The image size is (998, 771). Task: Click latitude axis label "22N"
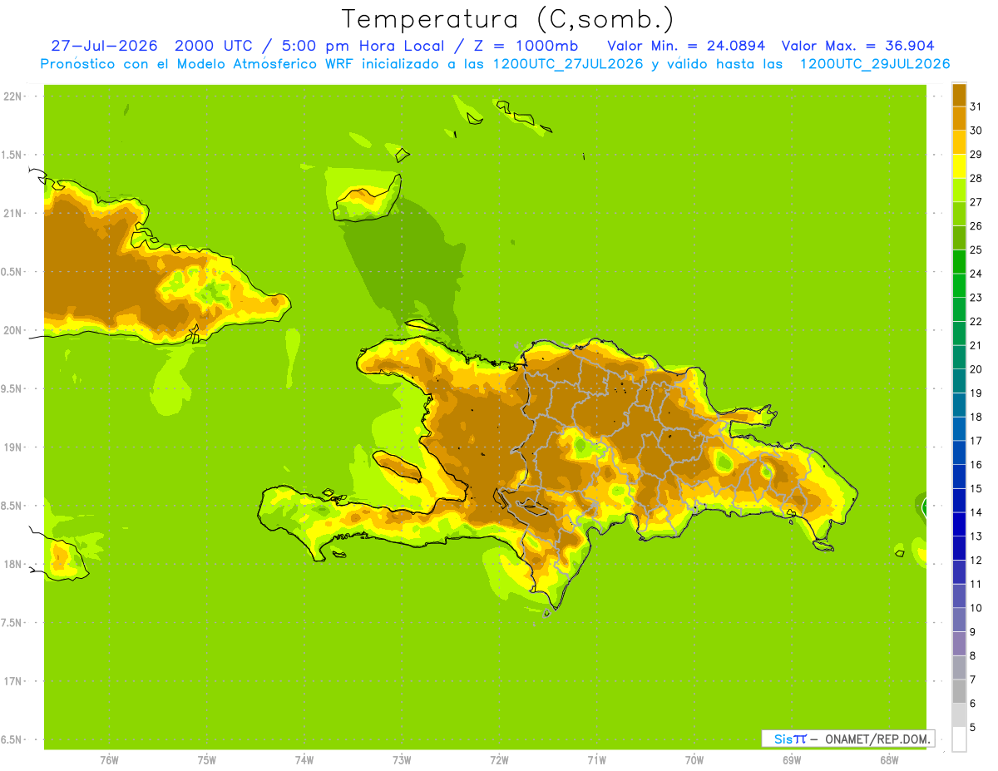pos(12,96)
